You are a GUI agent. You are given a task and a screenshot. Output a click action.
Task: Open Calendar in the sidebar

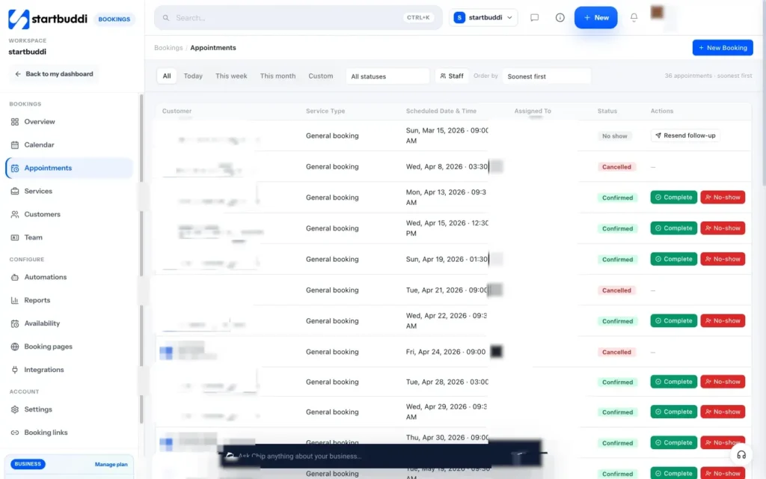click(39, 144)
